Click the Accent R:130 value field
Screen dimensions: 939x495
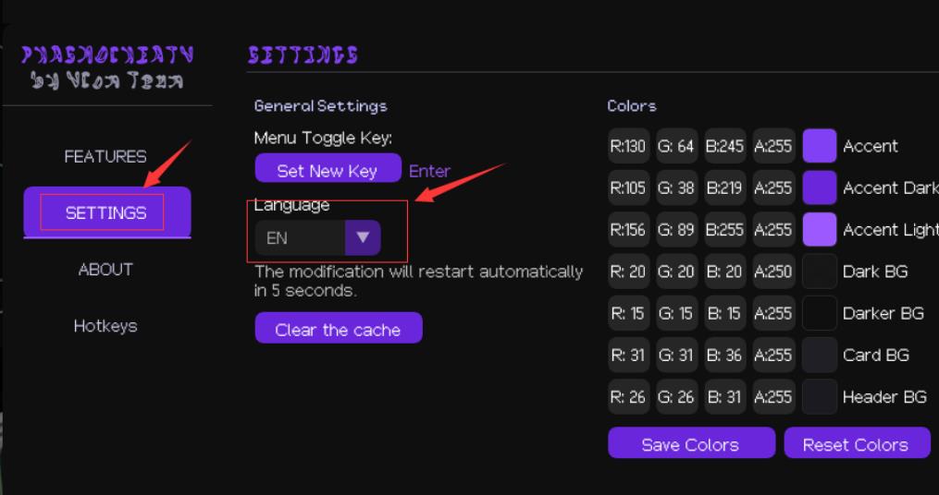[629, 146]
